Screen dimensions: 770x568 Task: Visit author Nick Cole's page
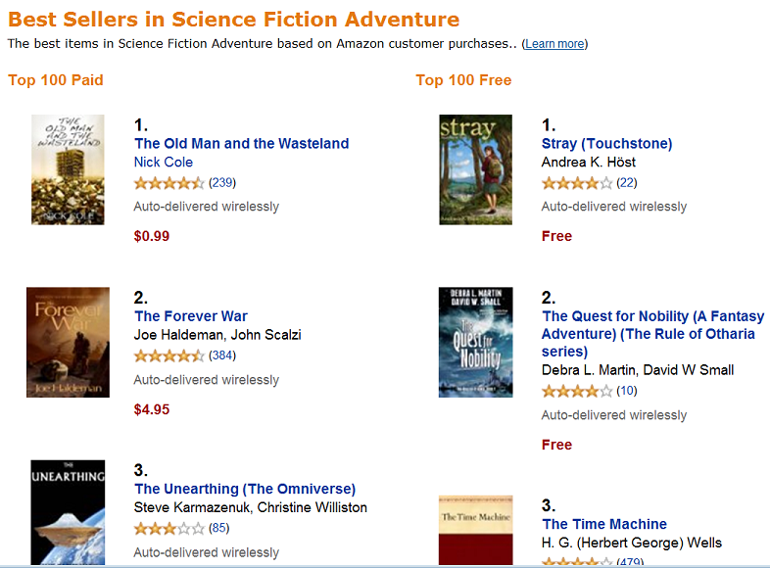coord(164,163)
